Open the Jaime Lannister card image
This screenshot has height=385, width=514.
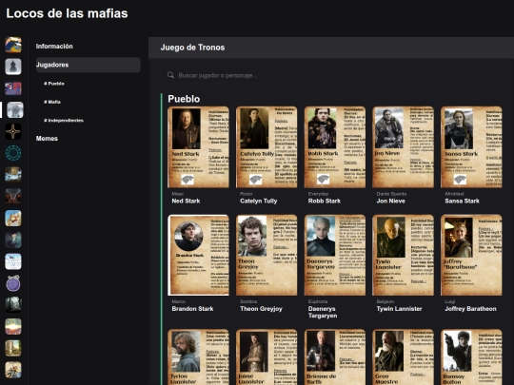(267, 357)
